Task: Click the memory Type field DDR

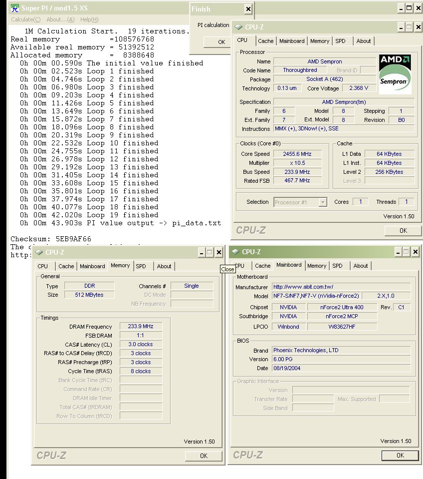Action: coord(89,286)
